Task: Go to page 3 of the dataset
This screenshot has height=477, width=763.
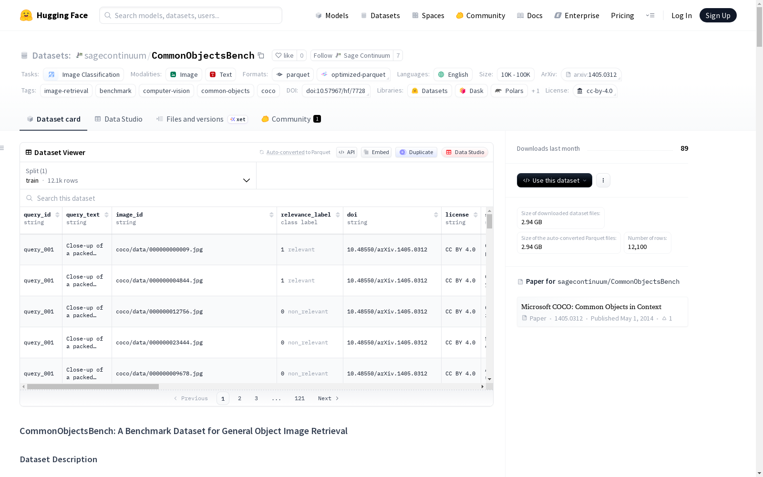Action: [256, 398]
